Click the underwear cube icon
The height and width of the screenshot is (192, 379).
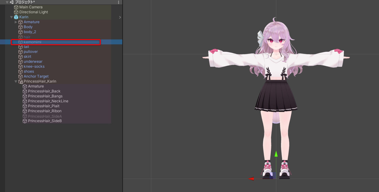click(21, 62)
